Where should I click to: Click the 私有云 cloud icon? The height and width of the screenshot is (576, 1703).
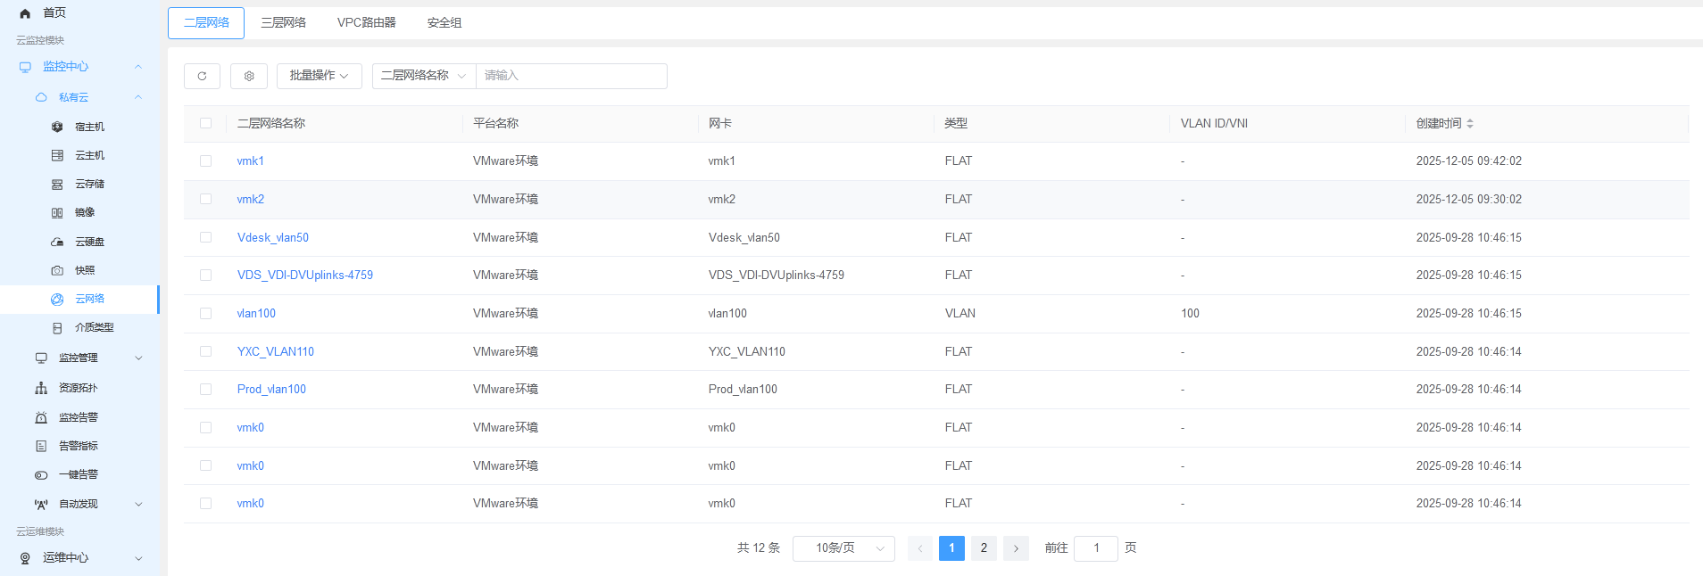pyautogui.click(x=41, y=97)
